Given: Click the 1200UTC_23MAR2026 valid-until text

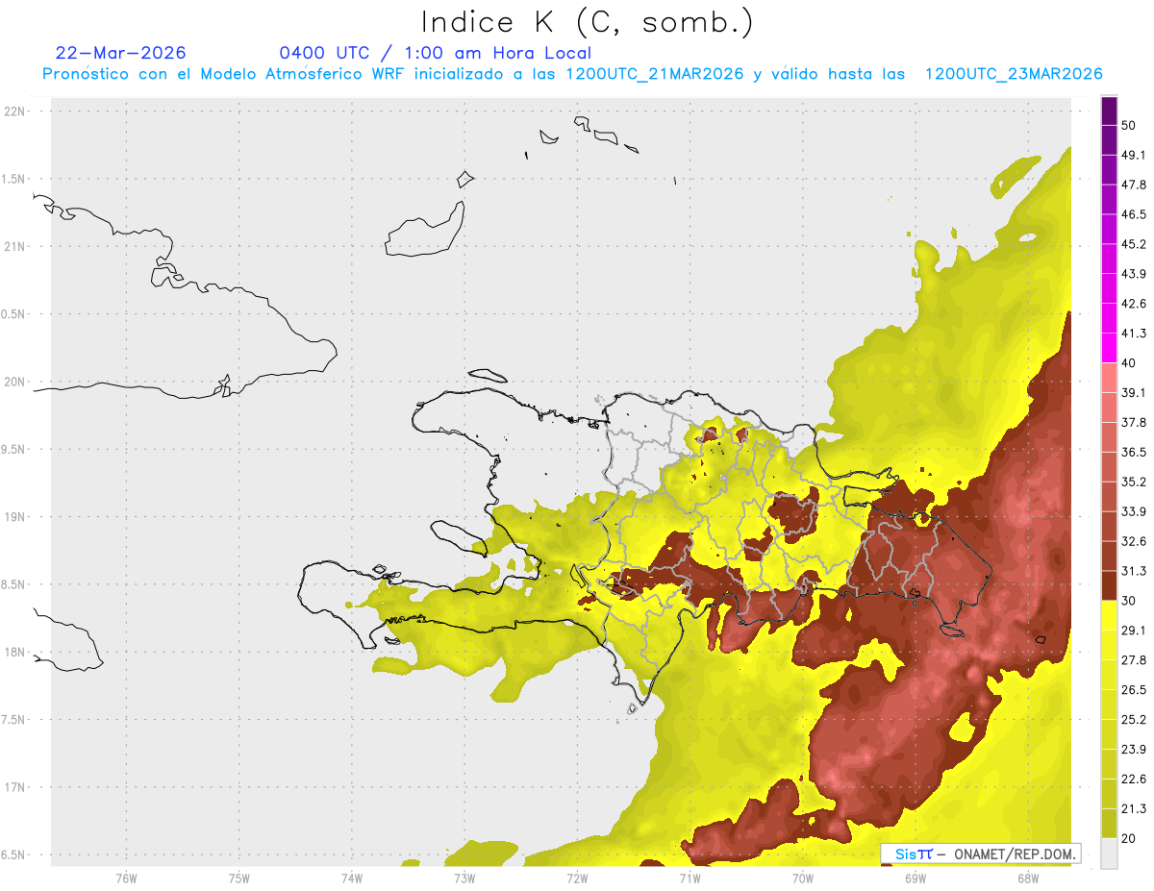Looking at the screenshot, I should pyautogui.click(x=1014, y=74).
